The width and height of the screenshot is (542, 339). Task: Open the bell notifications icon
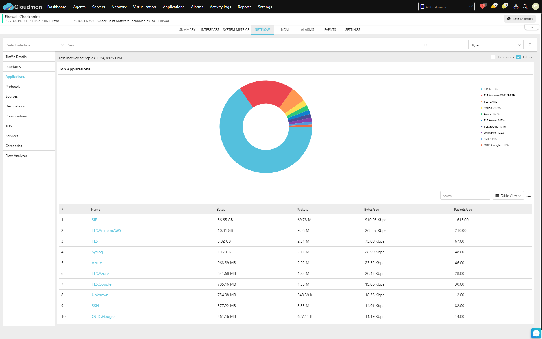[x=504, y=7]
